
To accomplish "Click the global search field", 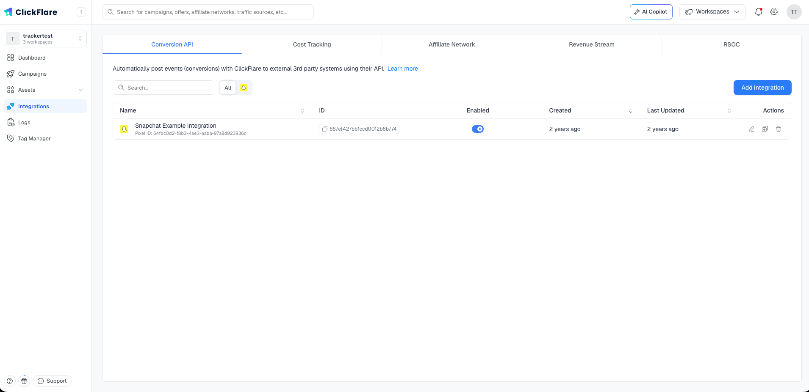I will [208, 12].
